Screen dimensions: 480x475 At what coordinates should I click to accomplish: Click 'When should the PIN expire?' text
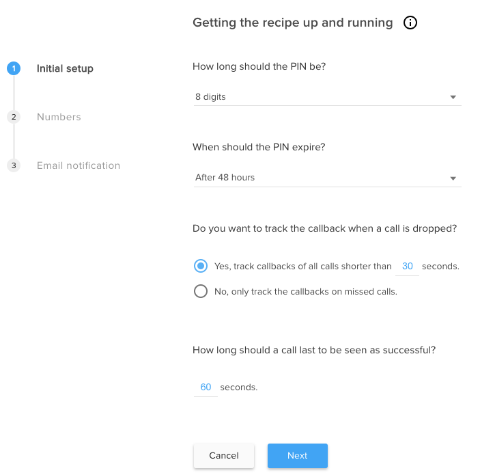tap(259, 147)
